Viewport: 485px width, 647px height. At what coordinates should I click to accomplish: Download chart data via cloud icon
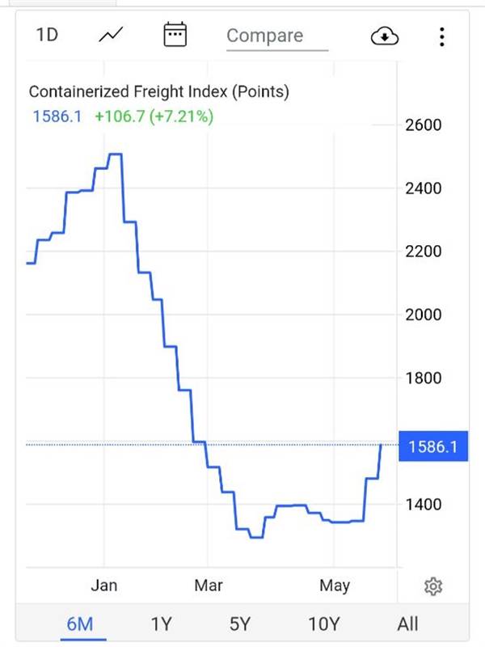tap(385, 36)
